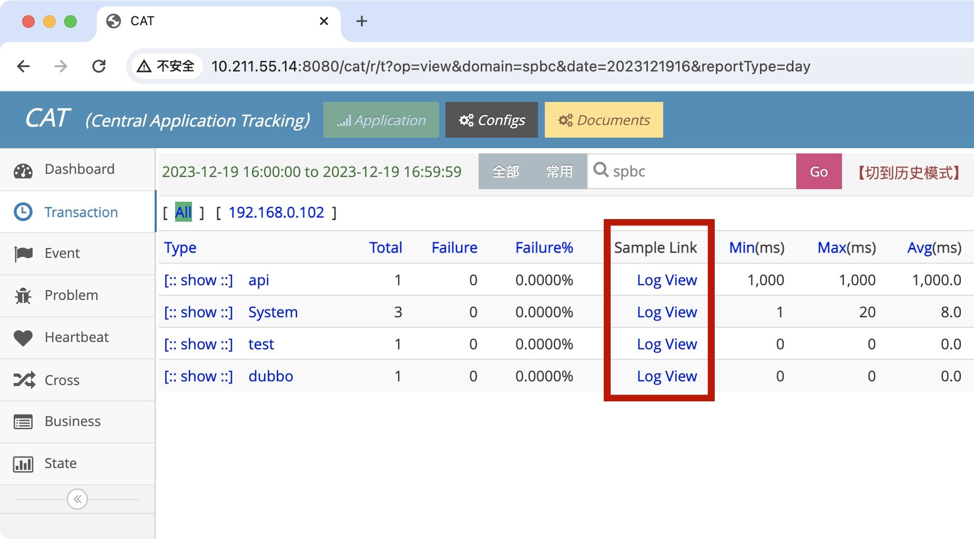Click the Cross shuffle arrows icon
Screen dimensions: 974x539
(x=24, y=380)
